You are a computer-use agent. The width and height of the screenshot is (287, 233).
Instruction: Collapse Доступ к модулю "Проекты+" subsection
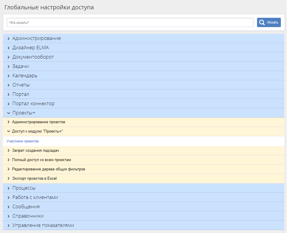[38, 131]
